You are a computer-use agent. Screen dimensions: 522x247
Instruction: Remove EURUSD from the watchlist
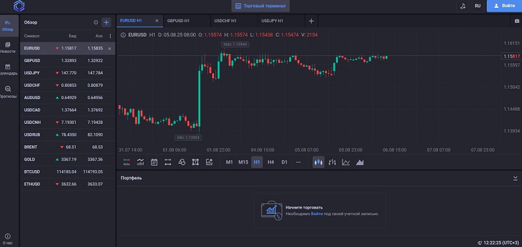(x=110, y=48)
